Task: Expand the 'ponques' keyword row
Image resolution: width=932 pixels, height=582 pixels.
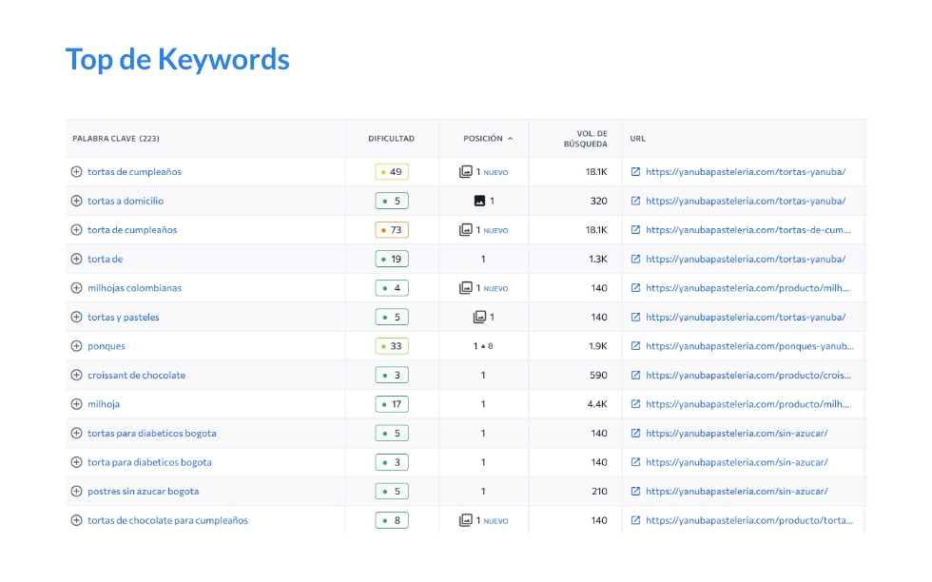Action: [76, 346]
